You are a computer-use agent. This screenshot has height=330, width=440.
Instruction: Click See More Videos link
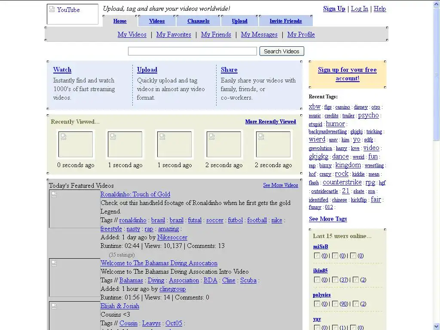tap(280, 185)
